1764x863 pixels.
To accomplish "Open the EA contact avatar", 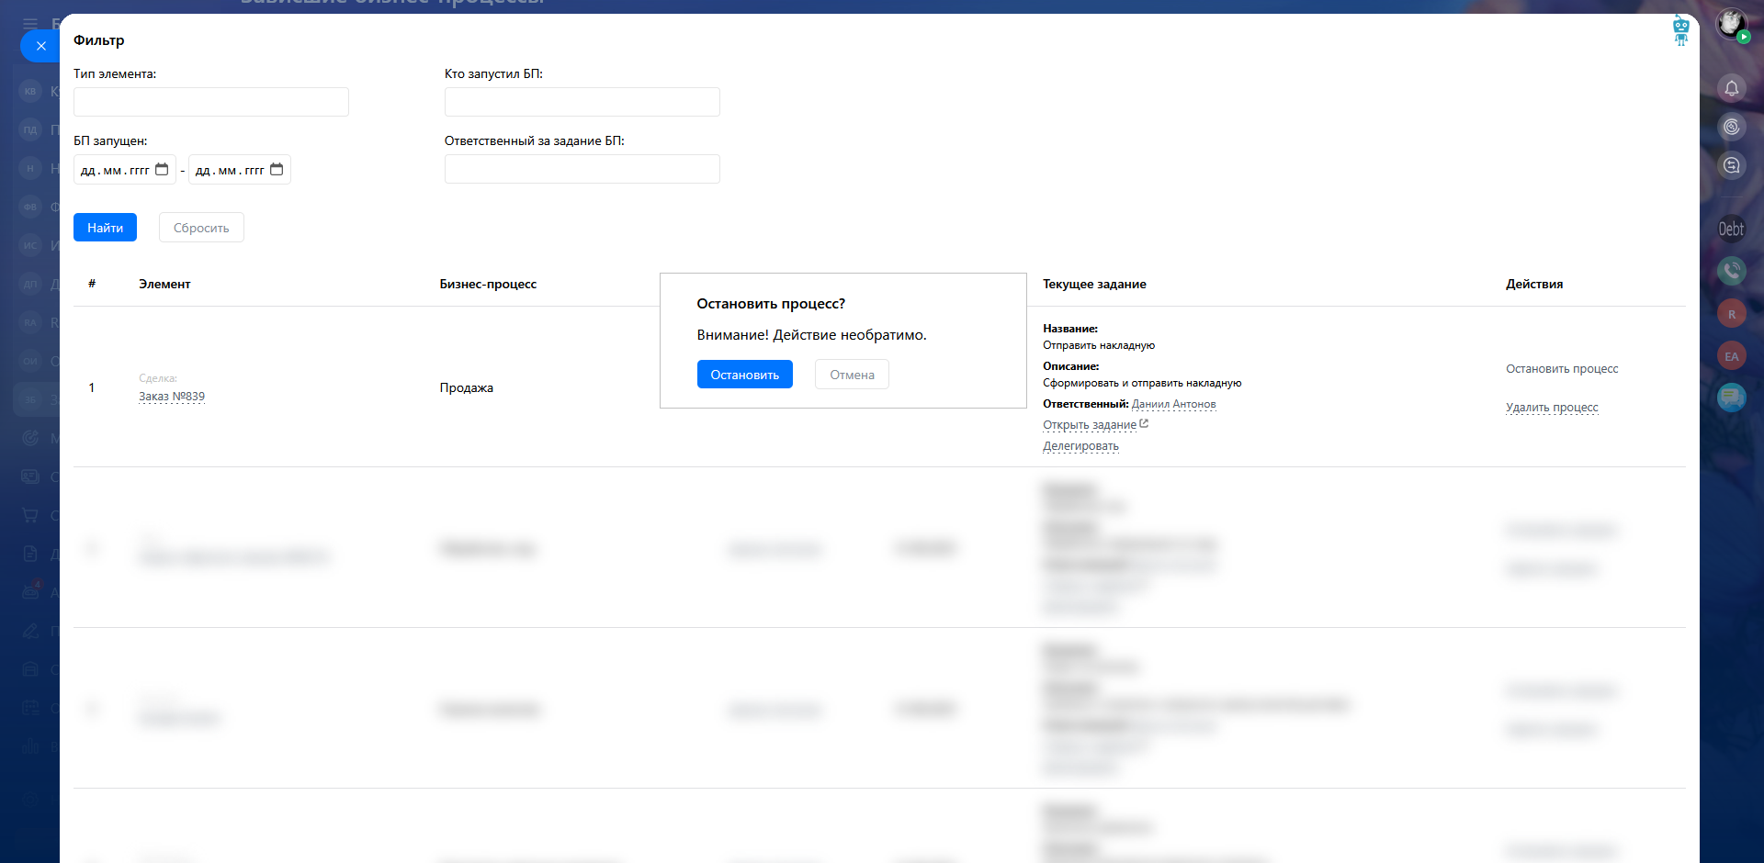I will click(1732, 356).
